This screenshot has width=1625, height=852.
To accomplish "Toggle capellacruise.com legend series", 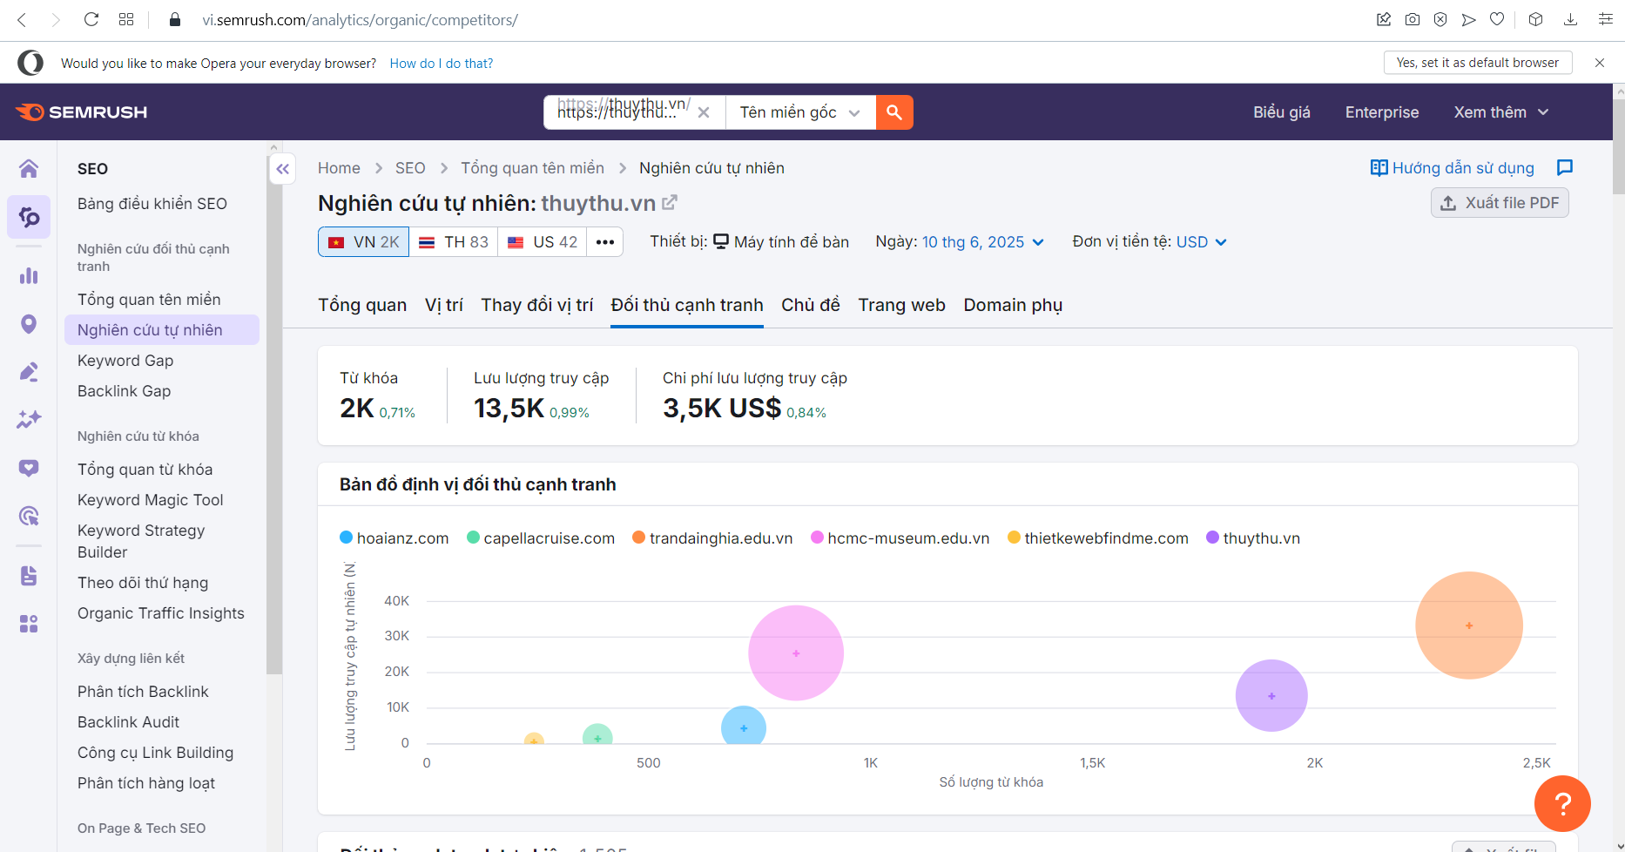I will click(541, 538).
